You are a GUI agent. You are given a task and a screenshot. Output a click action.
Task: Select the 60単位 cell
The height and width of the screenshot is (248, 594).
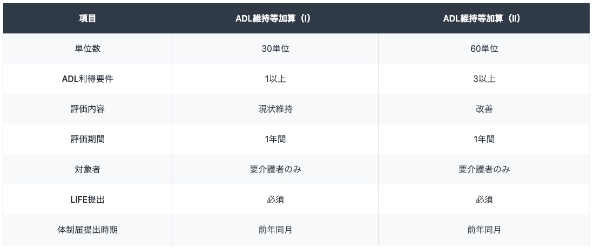[484, 49]
